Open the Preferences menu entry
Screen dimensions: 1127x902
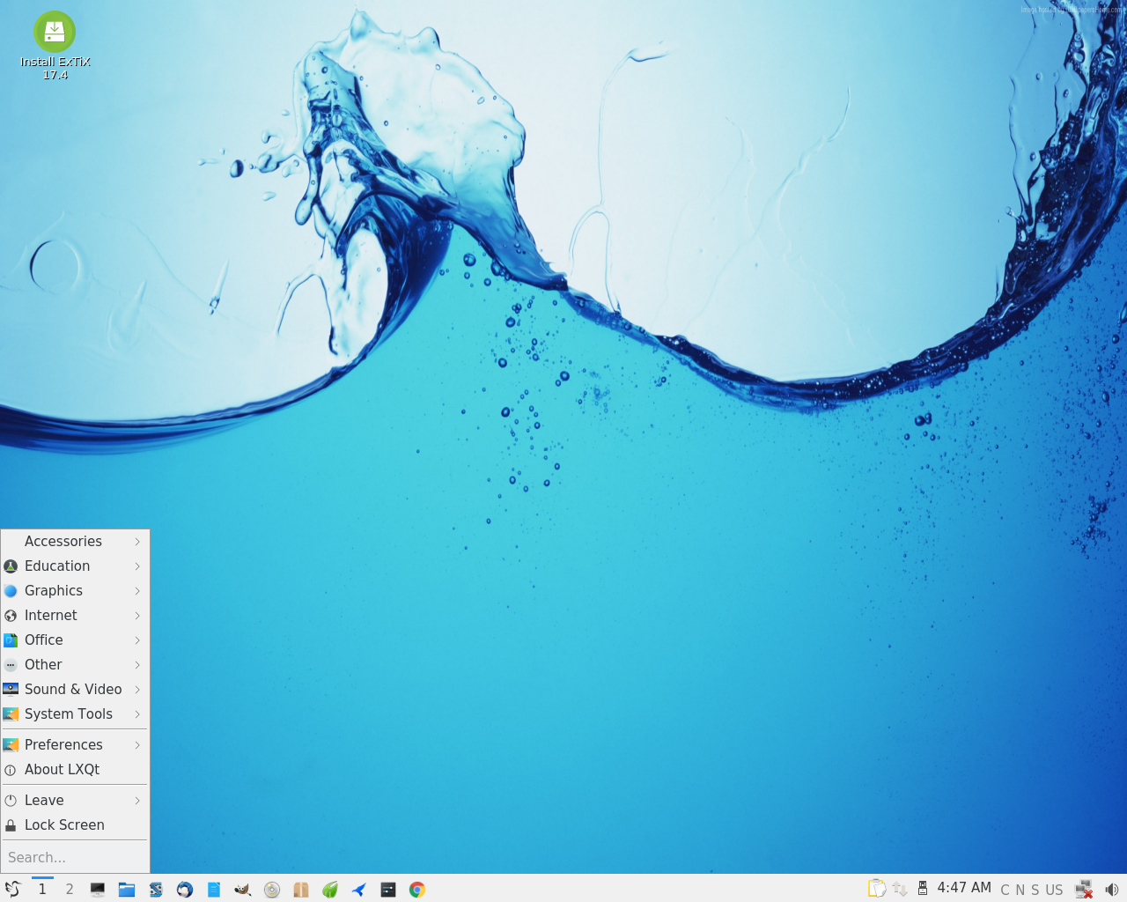click(75, 745)
